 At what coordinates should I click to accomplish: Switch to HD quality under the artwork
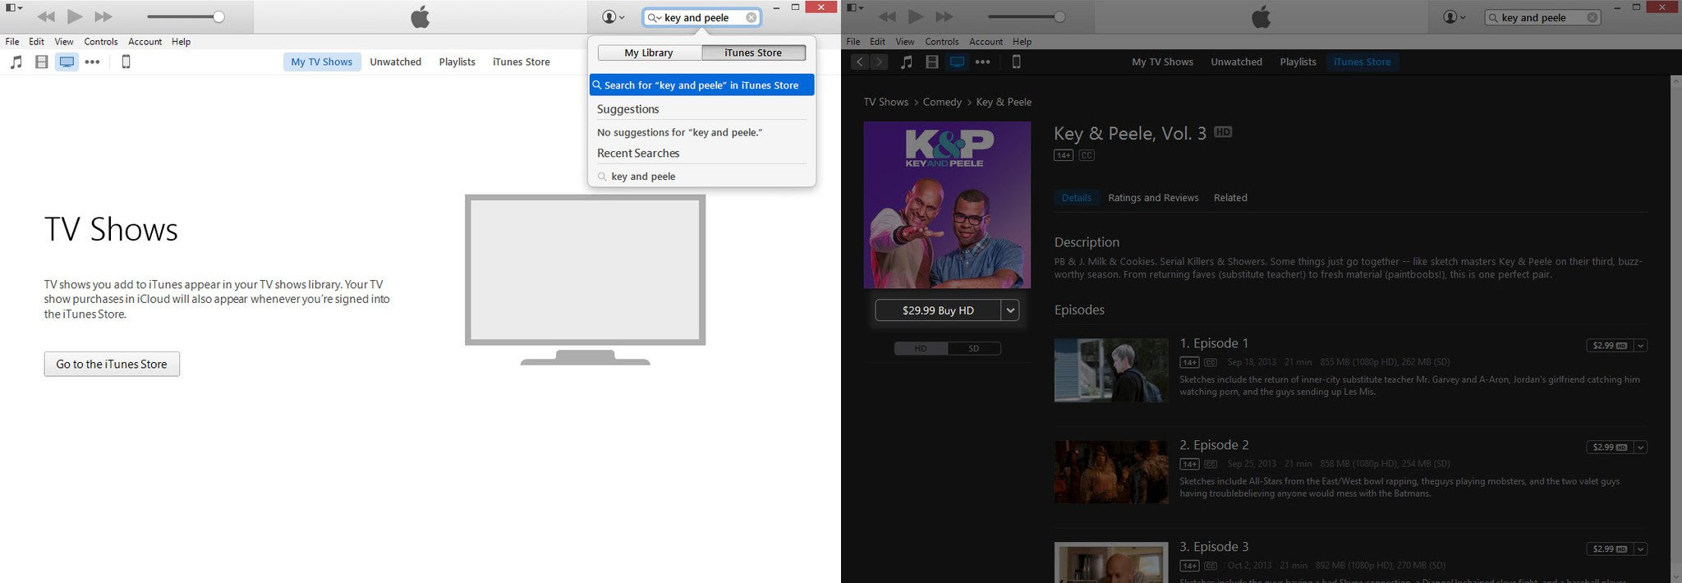[921, 348]
